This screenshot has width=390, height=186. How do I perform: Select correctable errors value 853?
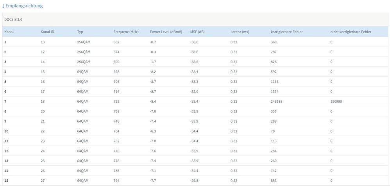274,181
